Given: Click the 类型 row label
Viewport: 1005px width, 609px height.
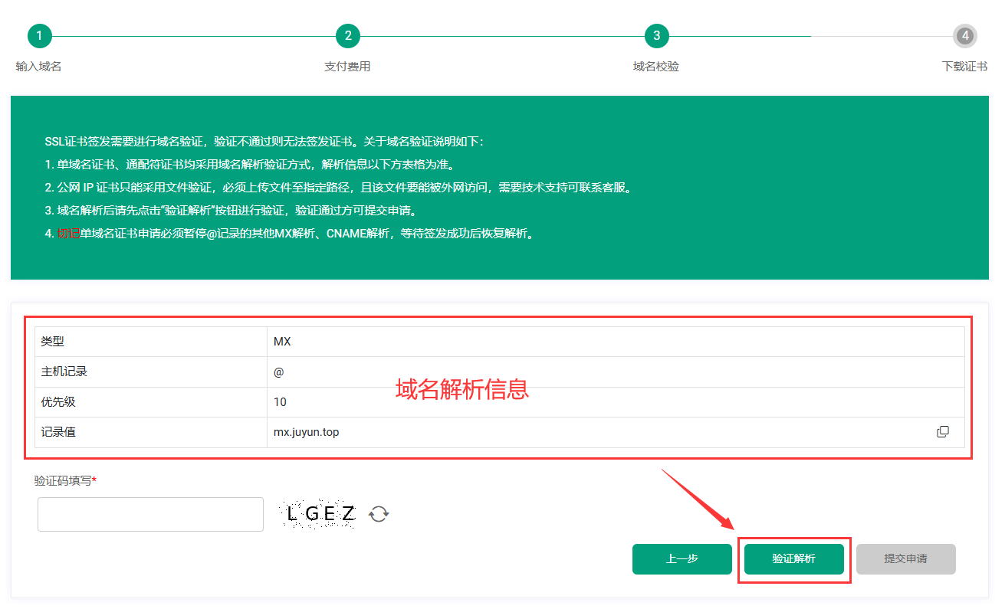Looking at the screenshot, I should pos(52,342).
